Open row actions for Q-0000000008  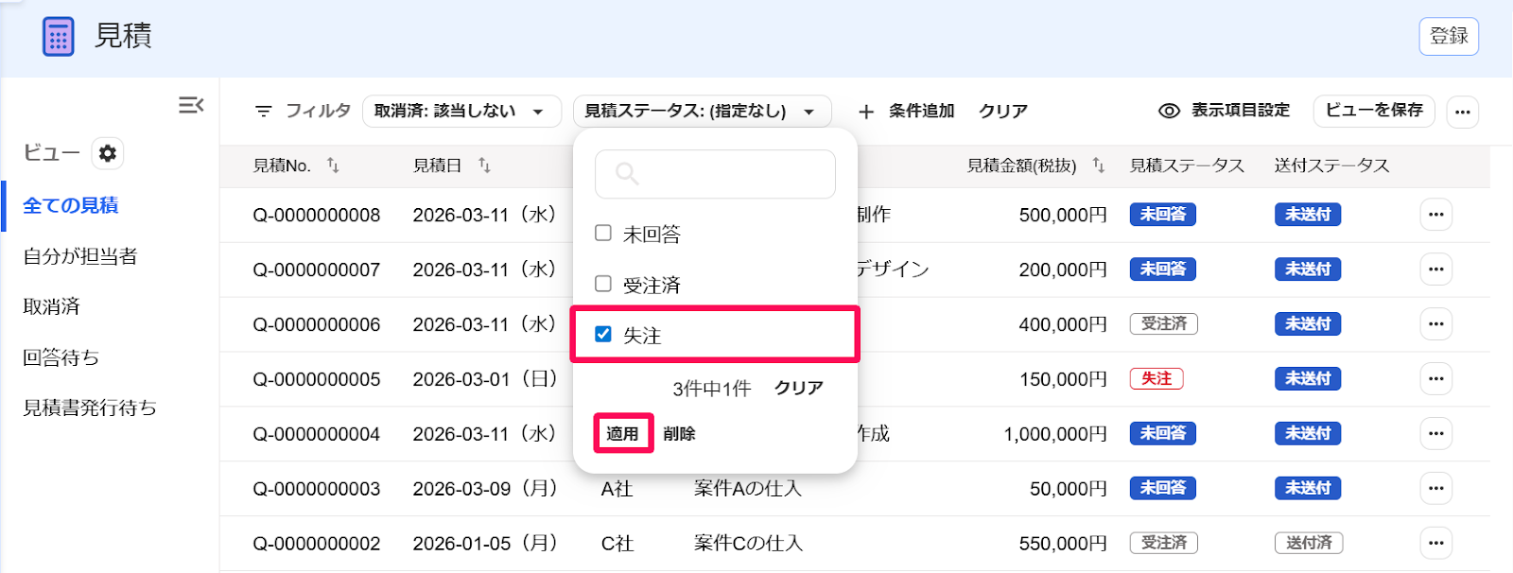coord(1436,215)
